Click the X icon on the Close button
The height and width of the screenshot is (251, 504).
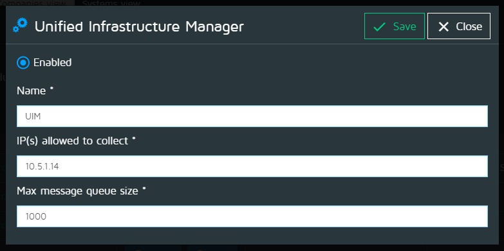(443, 26)
